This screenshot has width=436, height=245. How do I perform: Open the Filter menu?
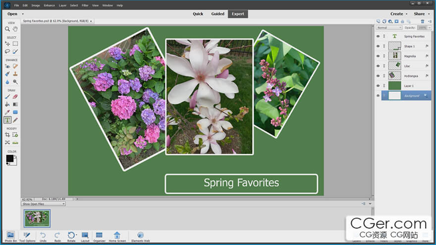tap(85, 5)
